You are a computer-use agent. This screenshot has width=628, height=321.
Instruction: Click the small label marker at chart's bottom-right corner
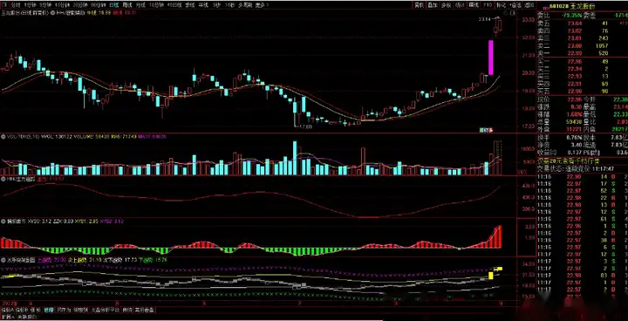coord(486,129)
